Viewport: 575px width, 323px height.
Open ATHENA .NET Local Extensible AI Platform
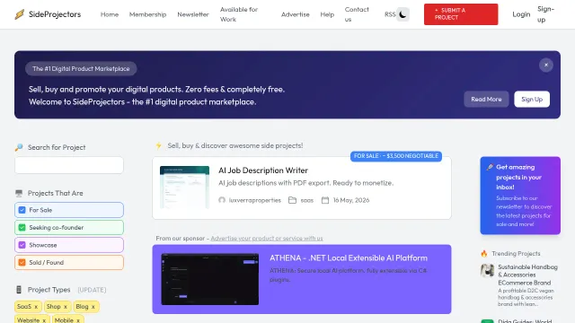coord(349,258)
